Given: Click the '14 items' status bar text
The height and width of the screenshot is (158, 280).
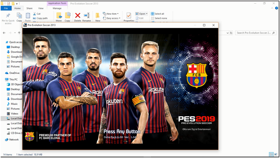Looking at the screenshot, I should coord(8,155).
